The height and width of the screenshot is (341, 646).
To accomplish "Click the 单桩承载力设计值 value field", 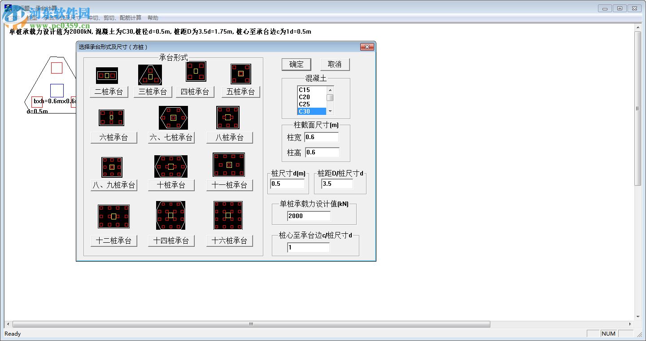I will (x=309, y=216).
